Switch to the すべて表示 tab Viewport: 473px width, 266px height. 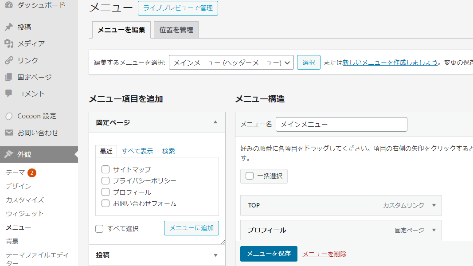pos(137,151)
